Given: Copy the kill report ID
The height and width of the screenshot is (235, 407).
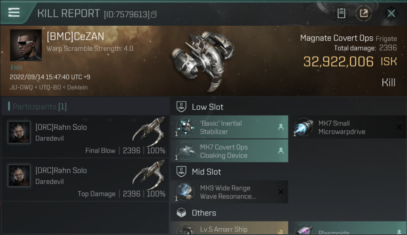Looking at the screenshot, I should tap(154, 14).
